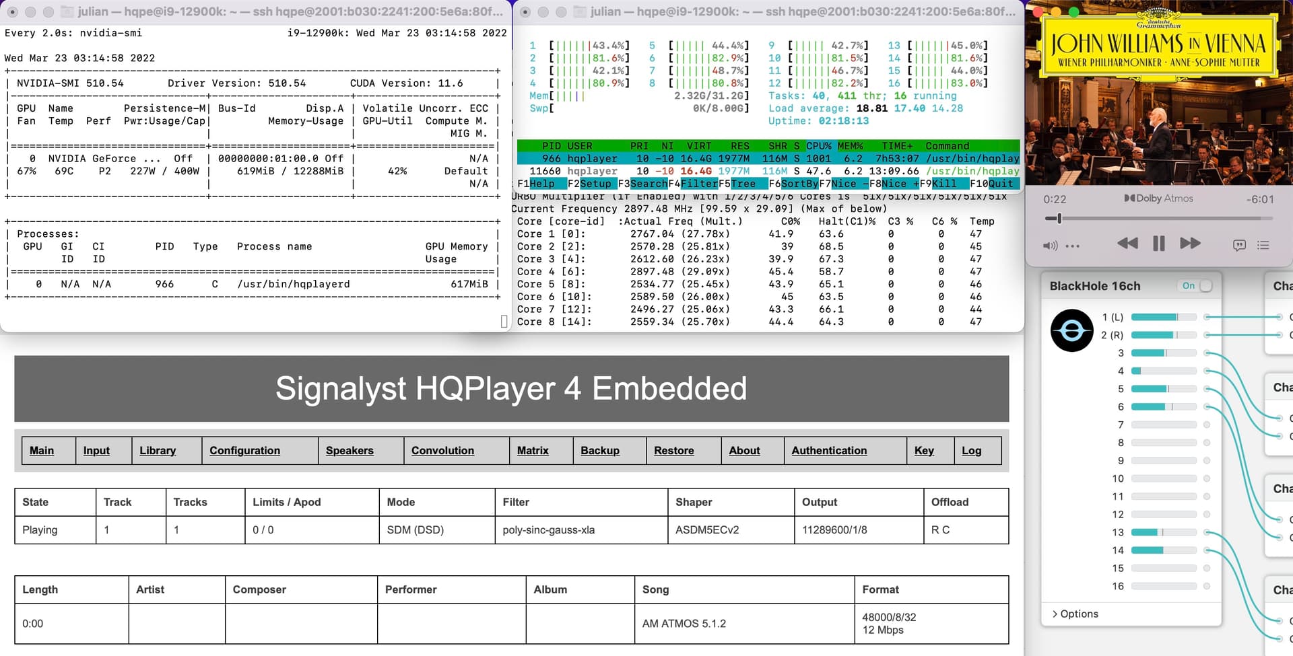
Task: Click F1 Help in the htop footer
Action: click(x=541, y=184)
